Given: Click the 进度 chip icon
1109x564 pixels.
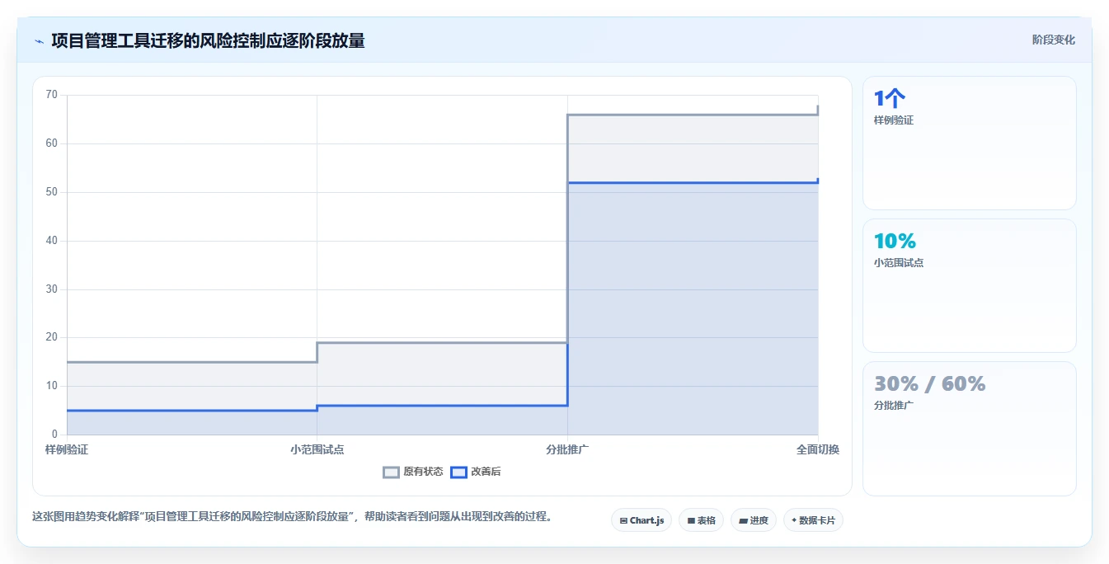Looking at the screenshot, I should (743, 521).
